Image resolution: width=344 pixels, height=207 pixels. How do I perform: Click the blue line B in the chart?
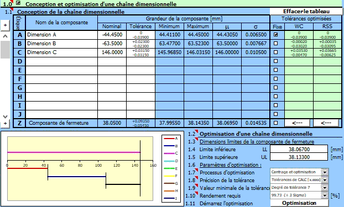coord(76,177)
